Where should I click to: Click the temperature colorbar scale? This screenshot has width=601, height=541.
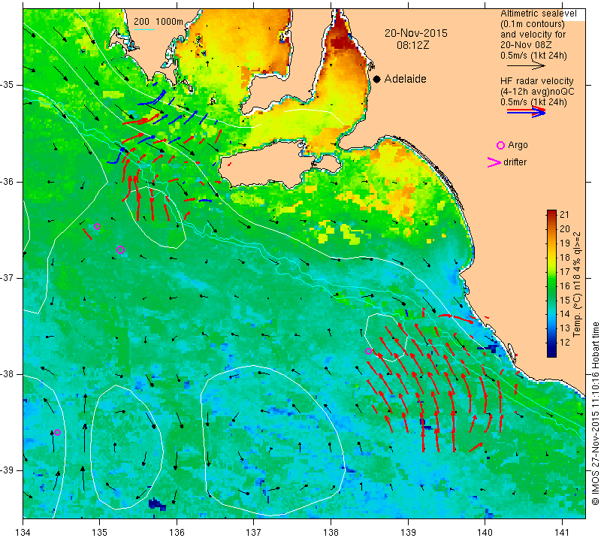pyautogui.click(x=551, y=283)
